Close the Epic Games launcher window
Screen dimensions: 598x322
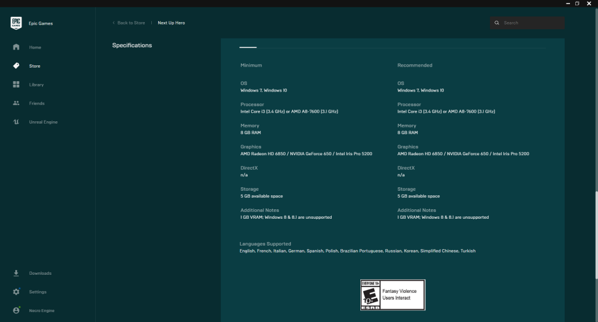[x=589, y=3]
